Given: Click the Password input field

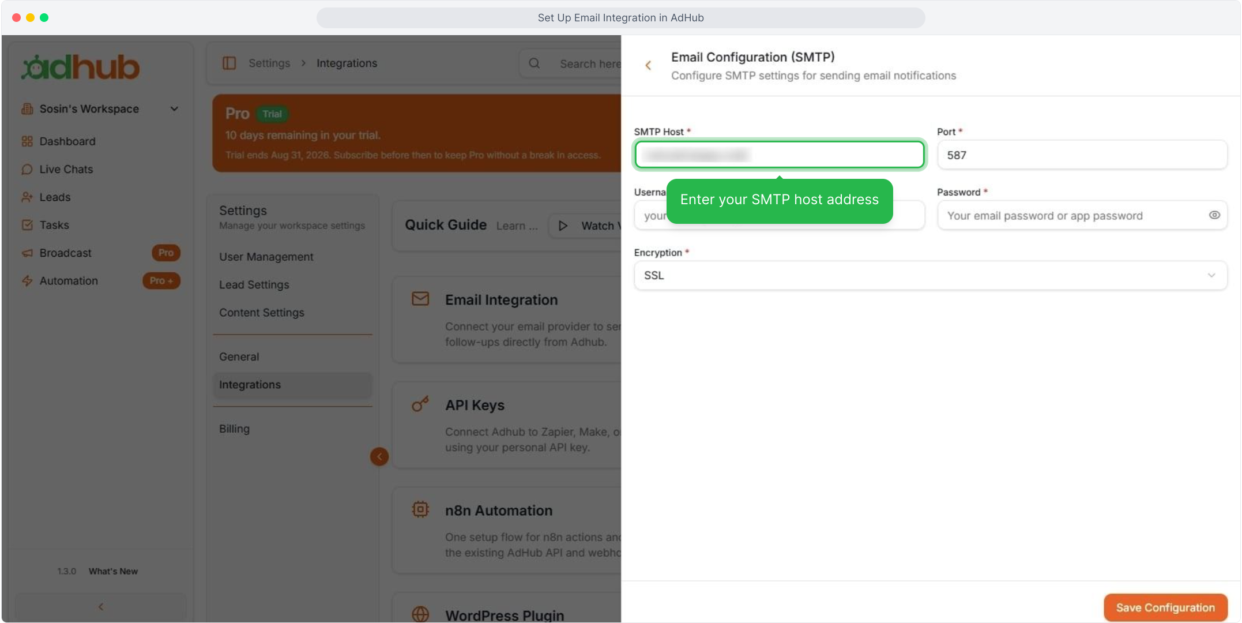Looking at the screenshot, I should pyautogui.click(x=1082, y=215).
